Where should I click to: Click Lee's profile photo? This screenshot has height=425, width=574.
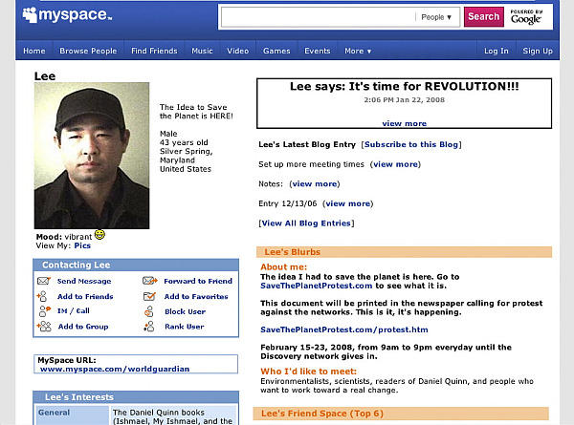point(92,156)
